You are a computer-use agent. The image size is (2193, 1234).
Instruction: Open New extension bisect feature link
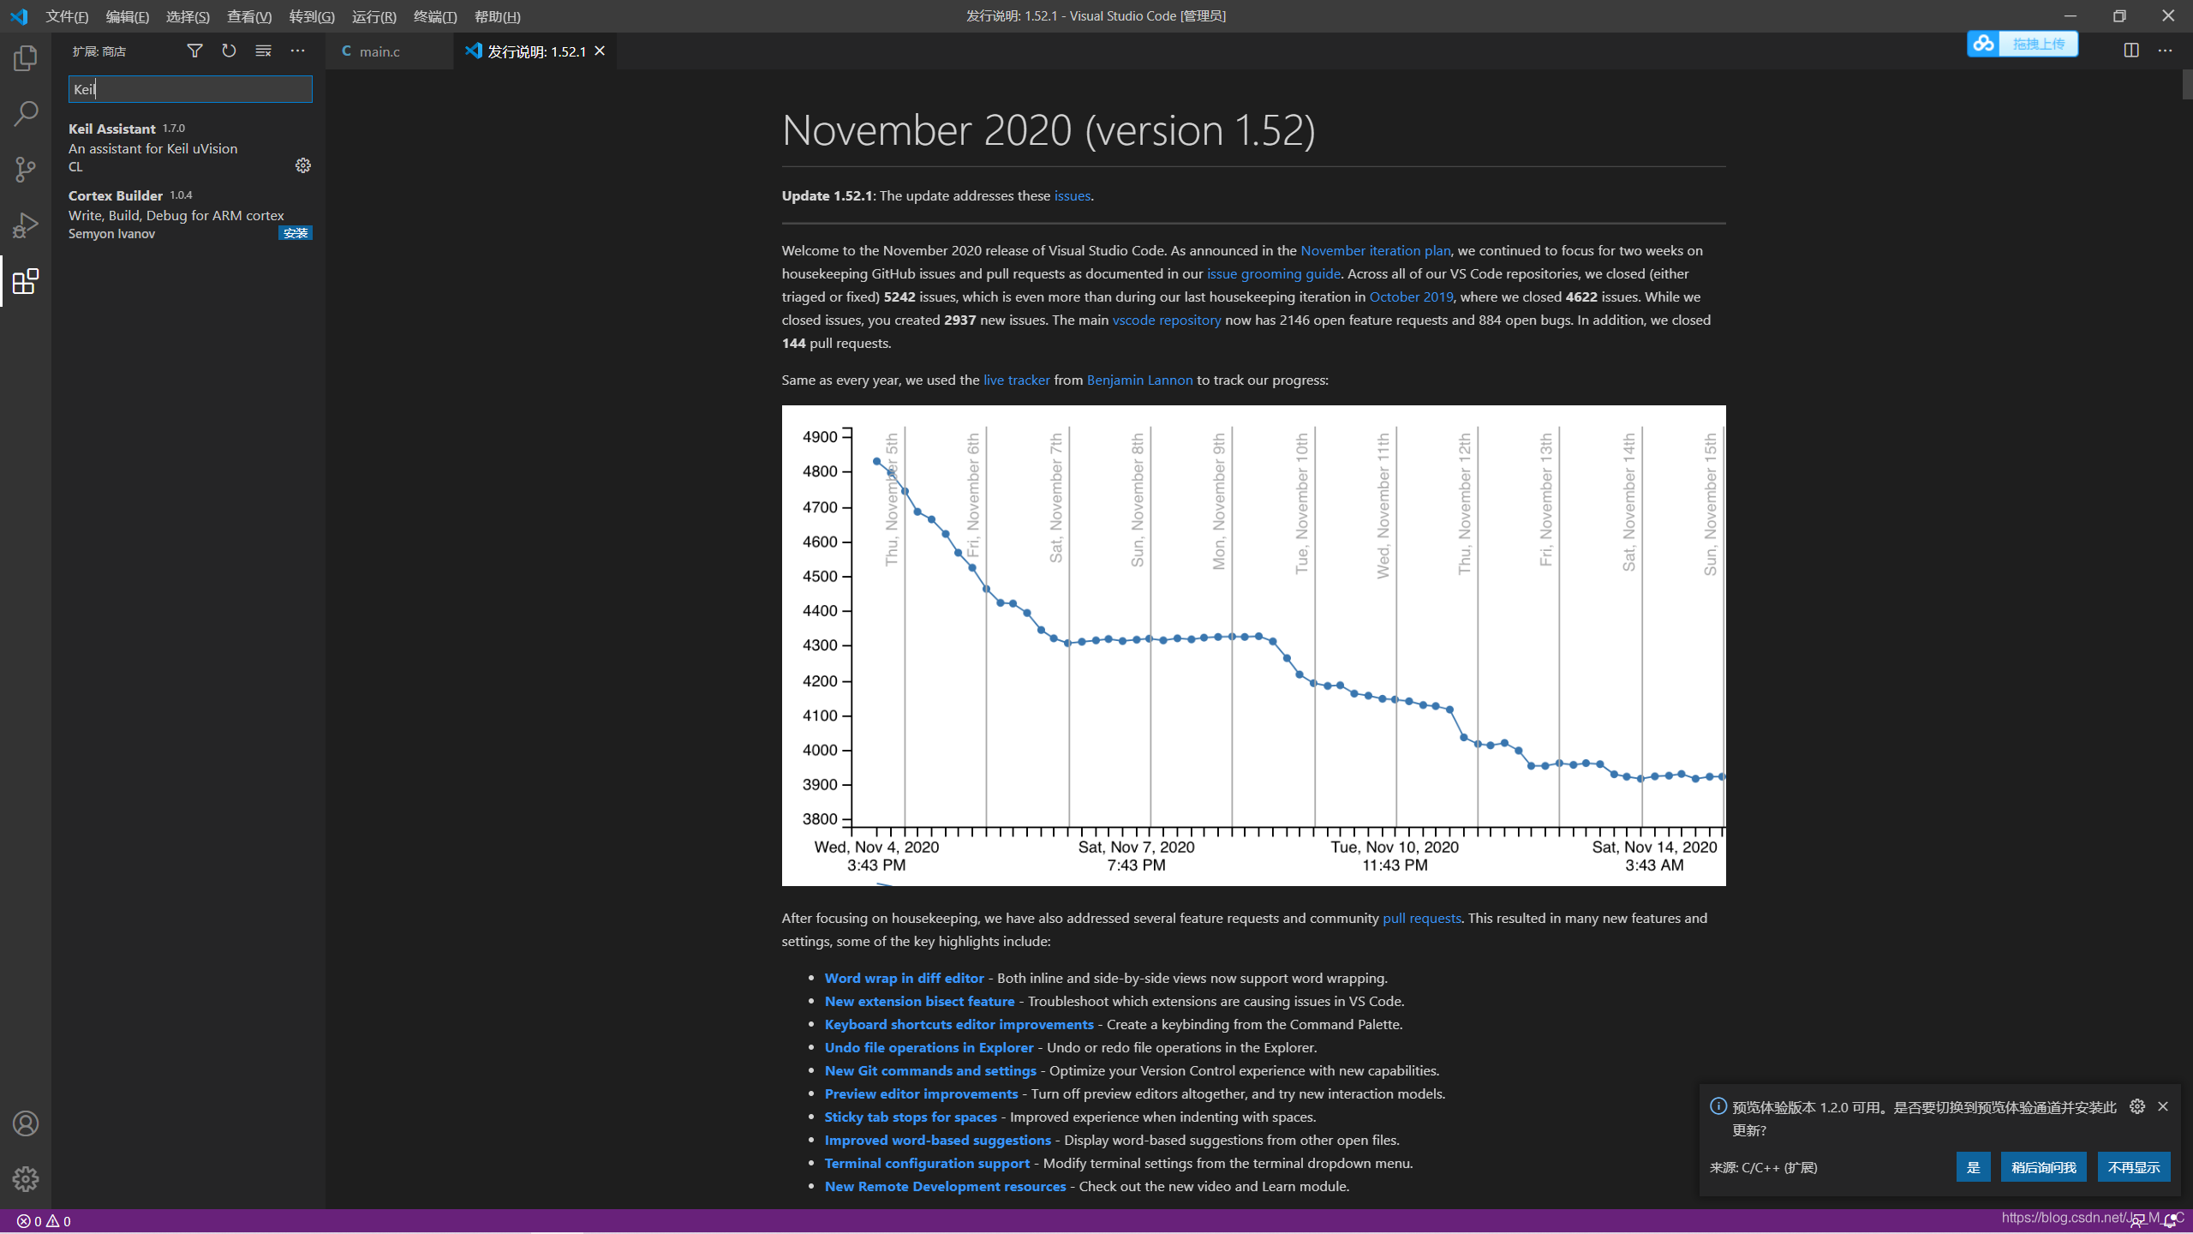click(919, 1001)
